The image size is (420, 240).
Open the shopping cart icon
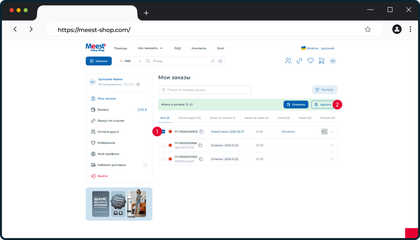[321, 61]
